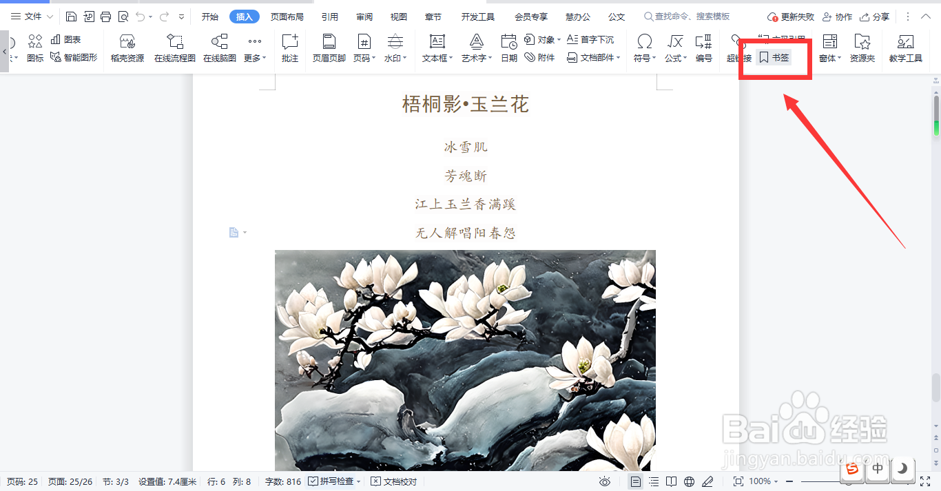Insert a comment with 批注
The image size is (941, 491).
[x=290, y=48]
